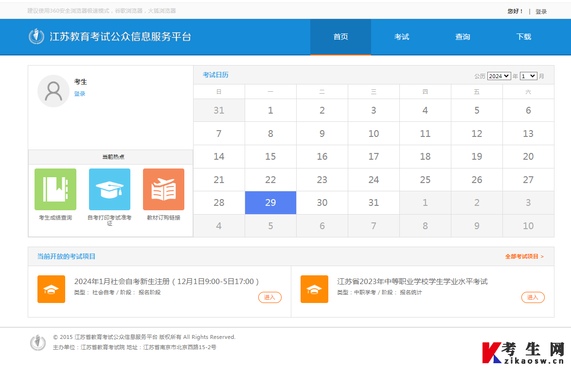Click the 江苏教育考试公众信息服务平台 title text

point(121,37)
